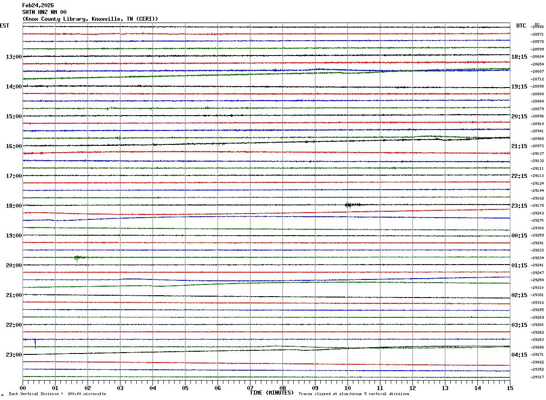Click the DC offset value "-28712"
The height and width of the screenshot is (400, 546).
point(537,79)
